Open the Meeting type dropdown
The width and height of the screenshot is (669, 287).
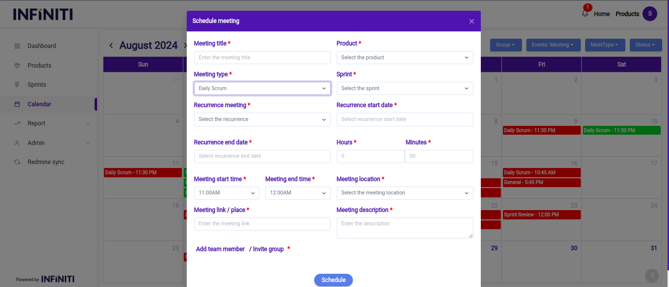pyautogui.click(x=262, y=89)
